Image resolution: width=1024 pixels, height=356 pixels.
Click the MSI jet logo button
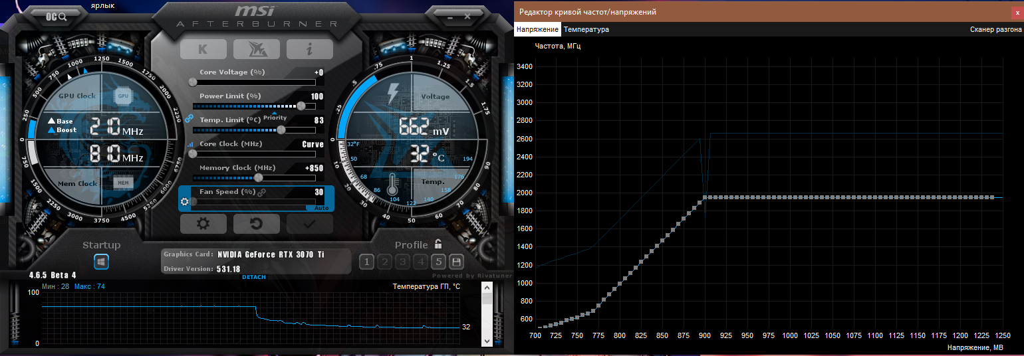click(x=256, y=49)
